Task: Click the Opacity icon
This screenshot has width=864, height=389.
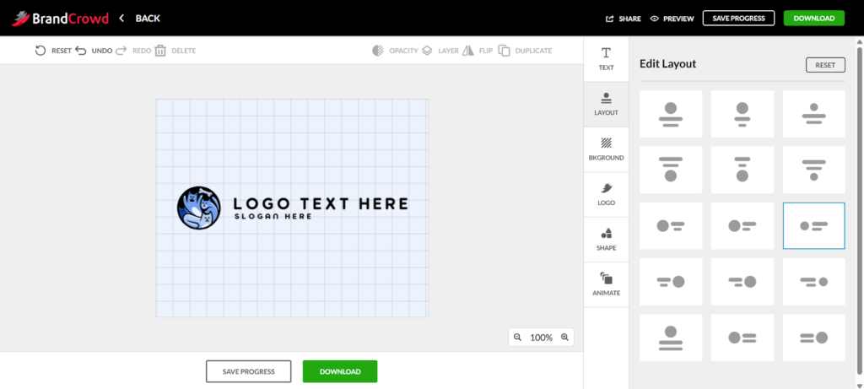Action: [x=378, y=51]
